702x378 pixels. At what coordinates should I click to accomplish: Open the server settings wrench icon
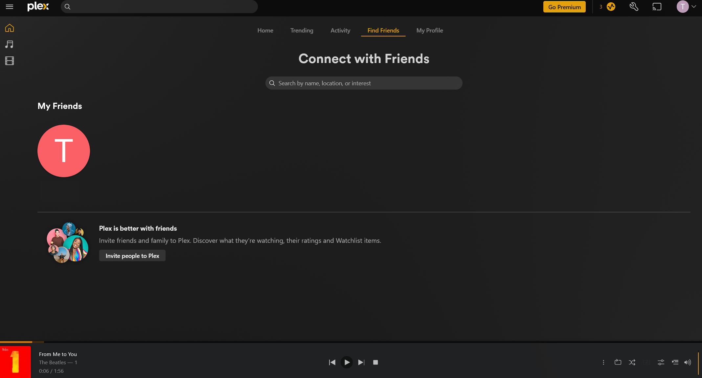point(634,7)
